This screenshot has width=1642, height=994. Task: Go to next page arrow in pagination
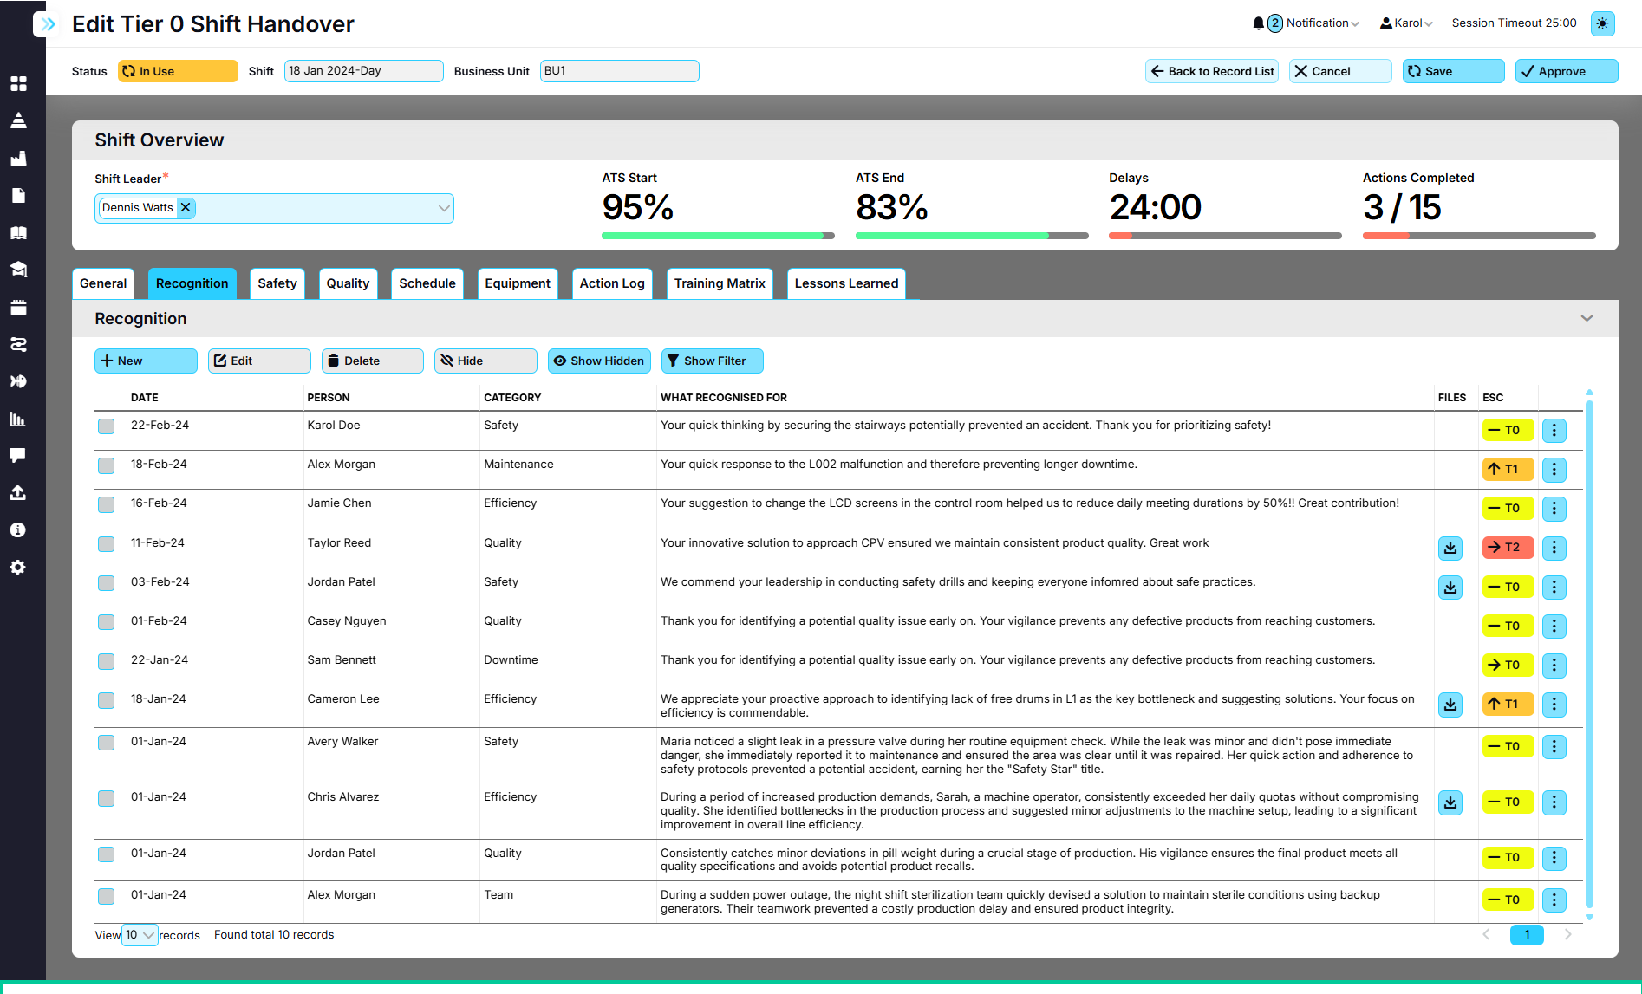1567,935
